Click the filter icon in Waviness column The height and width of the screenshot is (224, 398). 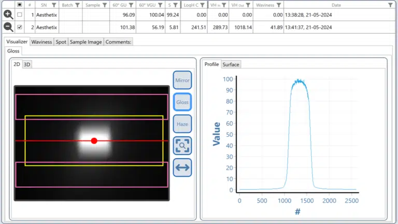[x=279, y=5]
